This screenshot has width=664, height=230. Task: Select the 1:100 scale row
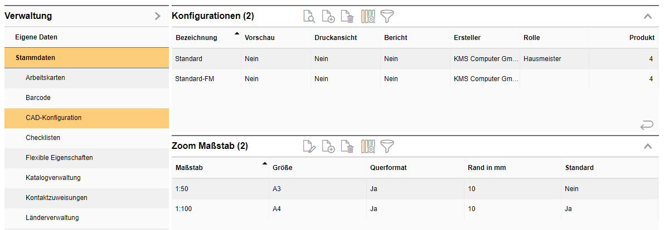(x=183, y=209)
